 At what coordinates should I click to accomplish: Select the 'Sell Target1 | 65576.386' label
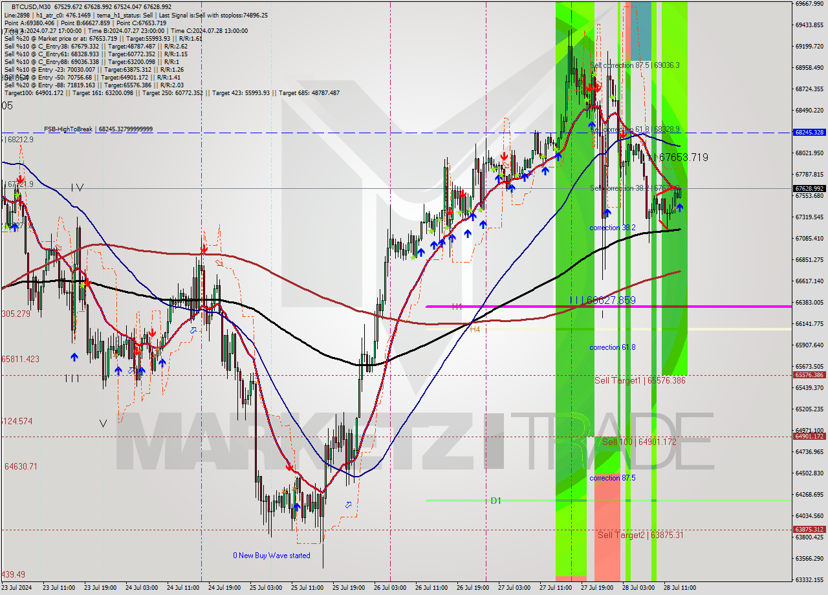coord(640,381)
